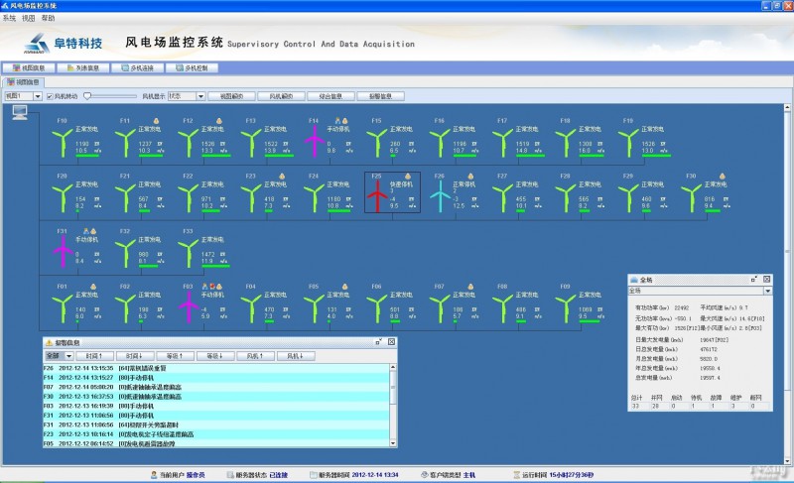This screenshot has width=794, height=483.
Task: Click the server computer icon on canvas
Action: click(x=20, y=112)
